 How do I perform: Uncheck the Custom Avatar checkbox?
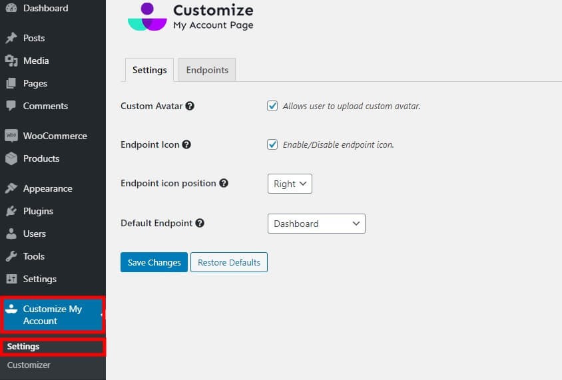pyautogui.click(x=272, y=106)
